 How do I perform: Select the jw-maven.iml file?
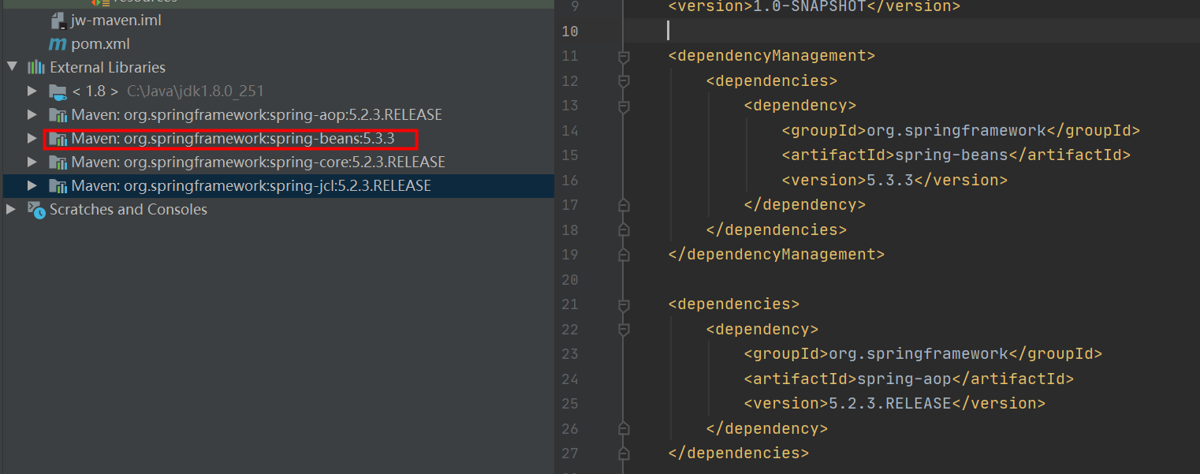[116, 20]
